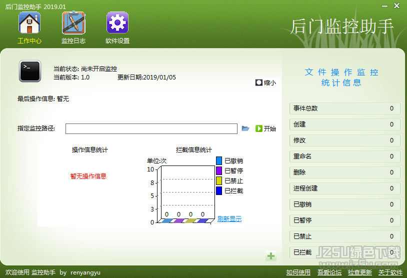Open the 吾爱论坛 link
Image resolution: width=407 pixels, height=278 pixels.
tap(329, 272)
